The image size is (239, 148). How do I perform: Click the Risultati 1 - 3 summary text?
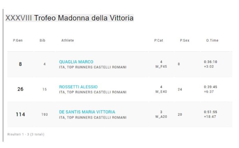[26, 134]
